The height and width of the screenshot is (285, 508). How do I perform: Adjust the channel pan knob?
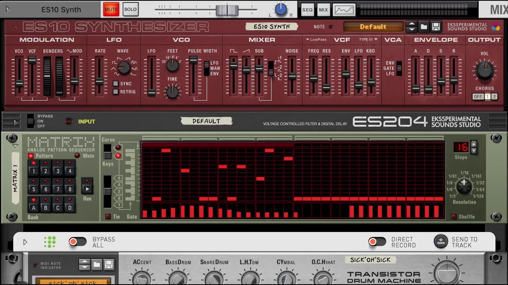tap(281, 9)
